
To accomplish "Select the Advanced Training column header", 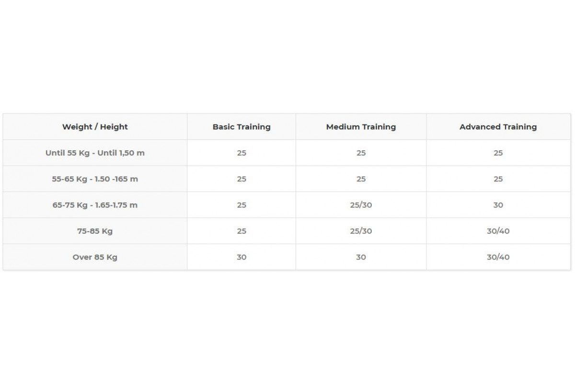I will pos(498,127).
